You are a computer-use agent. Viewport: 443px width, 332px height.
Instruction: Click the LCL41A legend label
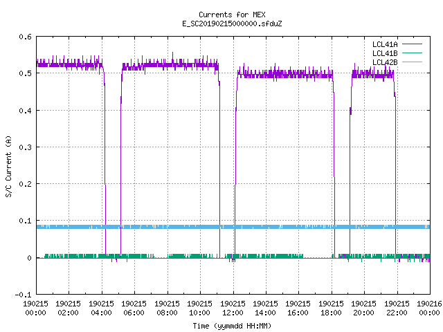385,44
